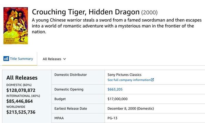Click the worldwide gross $213,525,736 figure
The width and height of the screenshot is (205, 123).
click(x=21, y=112)
